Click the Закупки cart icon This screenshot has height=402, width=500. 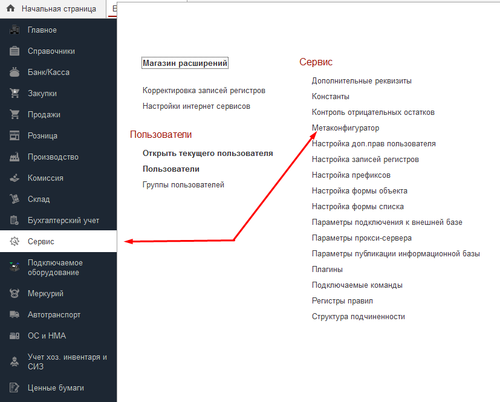[15, 93]
